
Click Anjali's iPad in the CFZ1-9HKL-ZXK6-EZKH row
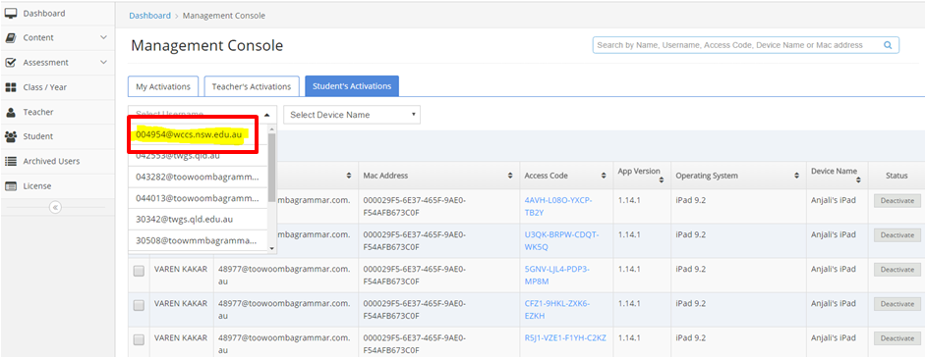(x=834, y=304)
